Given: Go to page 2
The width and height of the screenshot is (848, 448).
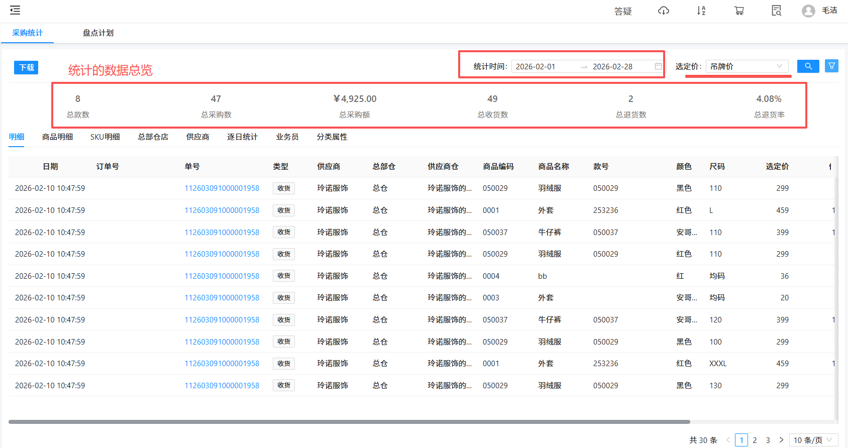Looking at the screenshot, I should (755, 440).
